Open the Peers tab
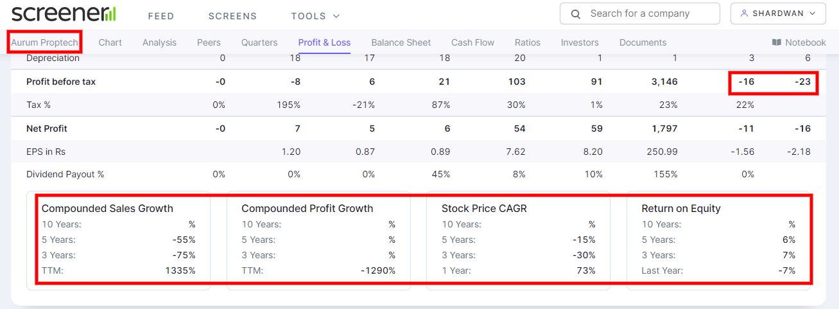Viewport: 839px width, 309px height. (209, 42)
